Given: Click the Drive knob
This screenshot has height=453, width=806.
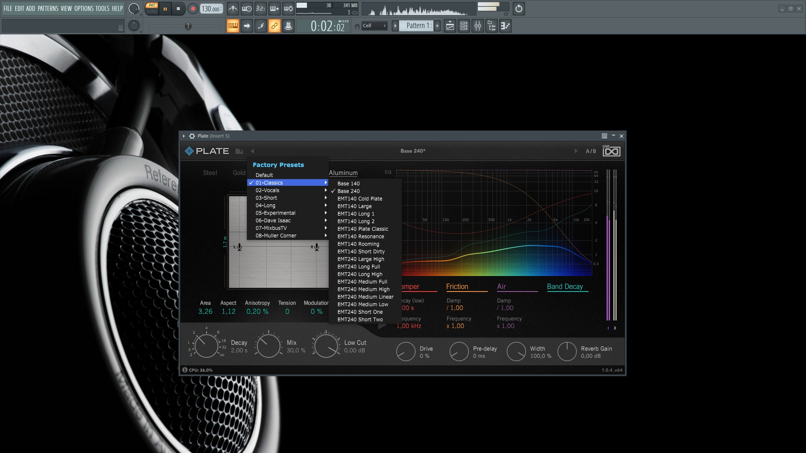Looking at the screenshot, I should (x=406, y=351).
